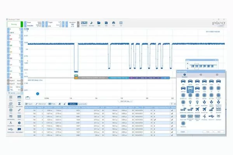Select the DALI lightbulb decoder icon

coord(190,103)
